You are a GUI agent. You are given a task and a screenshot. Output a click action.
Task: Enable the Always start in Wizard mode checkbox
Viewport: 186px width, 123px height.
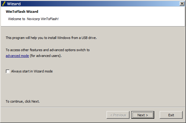click(8, 71)
